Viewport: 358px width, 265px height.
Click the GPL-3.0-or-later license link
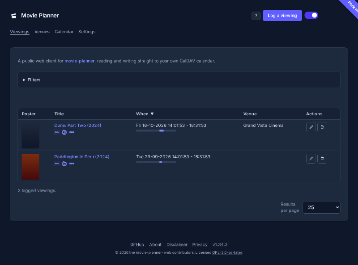pyautogui.click(x=227, y=252)
